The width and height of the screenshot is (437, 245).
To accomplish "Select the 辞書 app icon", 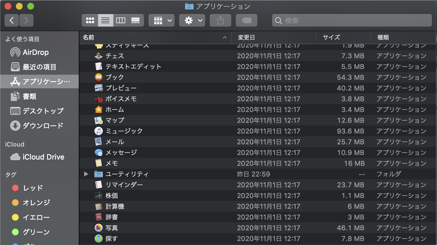I will click(x=98, y=217).
